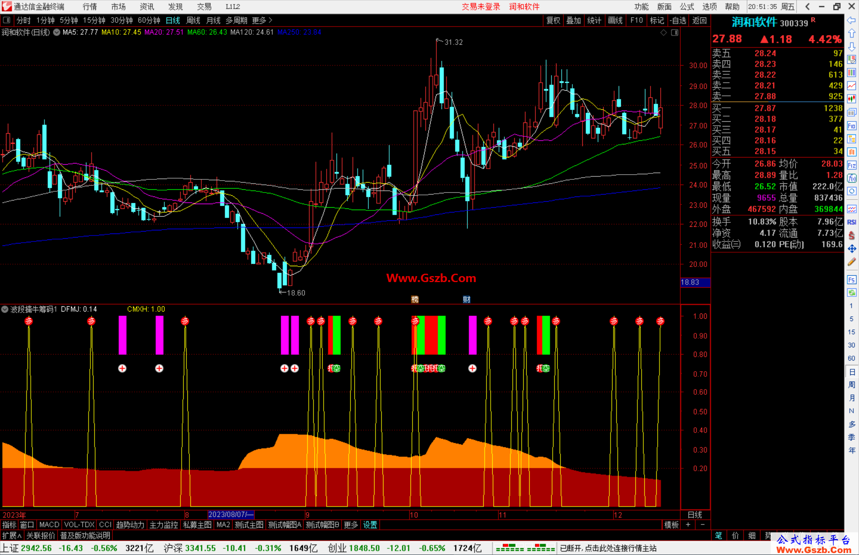This screenshot has height=555, width=859.
Task: Open the 叠加 overlay menu
Action: point(573,20)
